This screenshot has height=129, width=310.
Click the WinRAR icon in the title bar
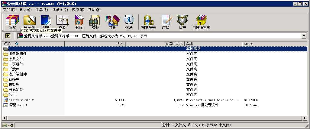click(4, 4)
